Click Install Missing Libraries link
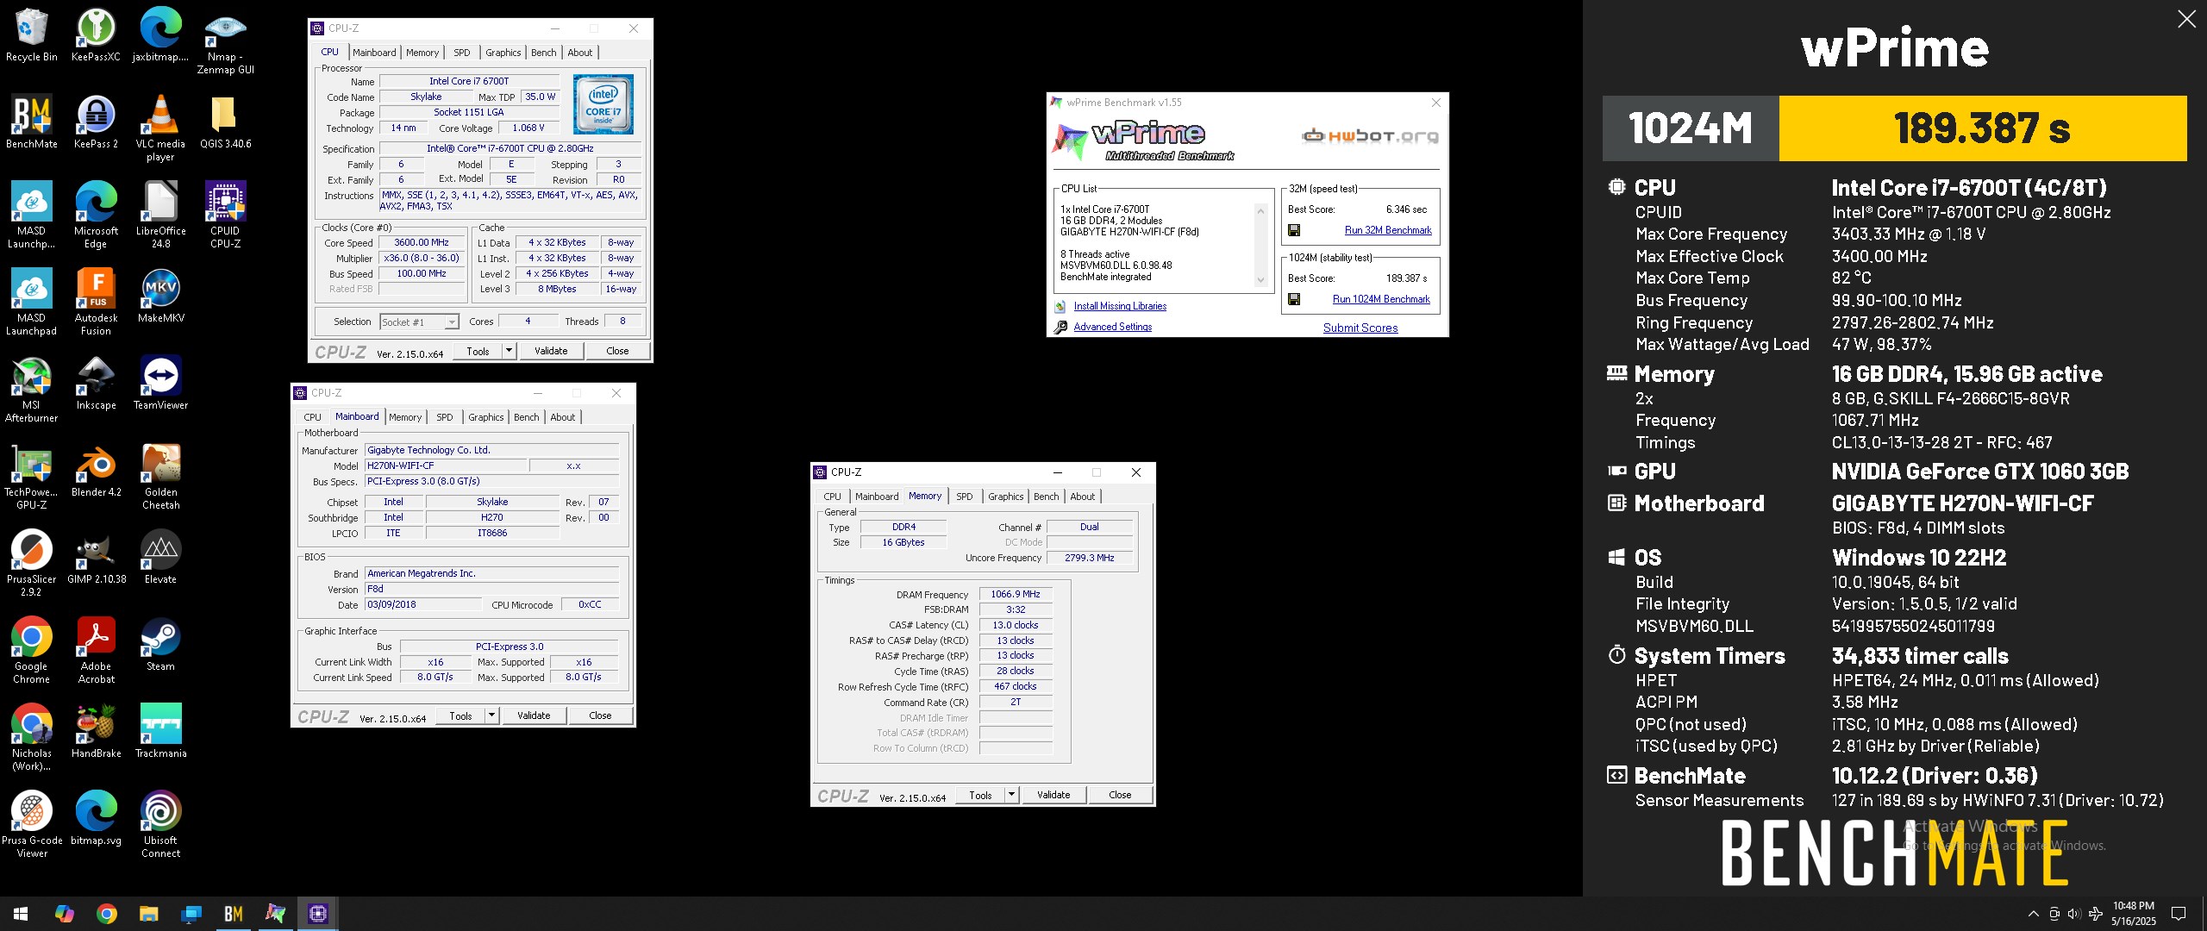Screen dimensions: 2207x931 (1120, 306)
